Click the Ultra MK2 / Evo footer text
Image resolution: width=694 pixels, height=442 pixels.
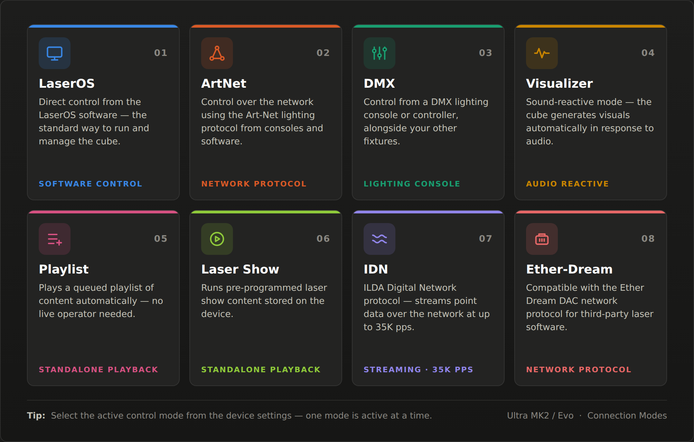(540, 415)
